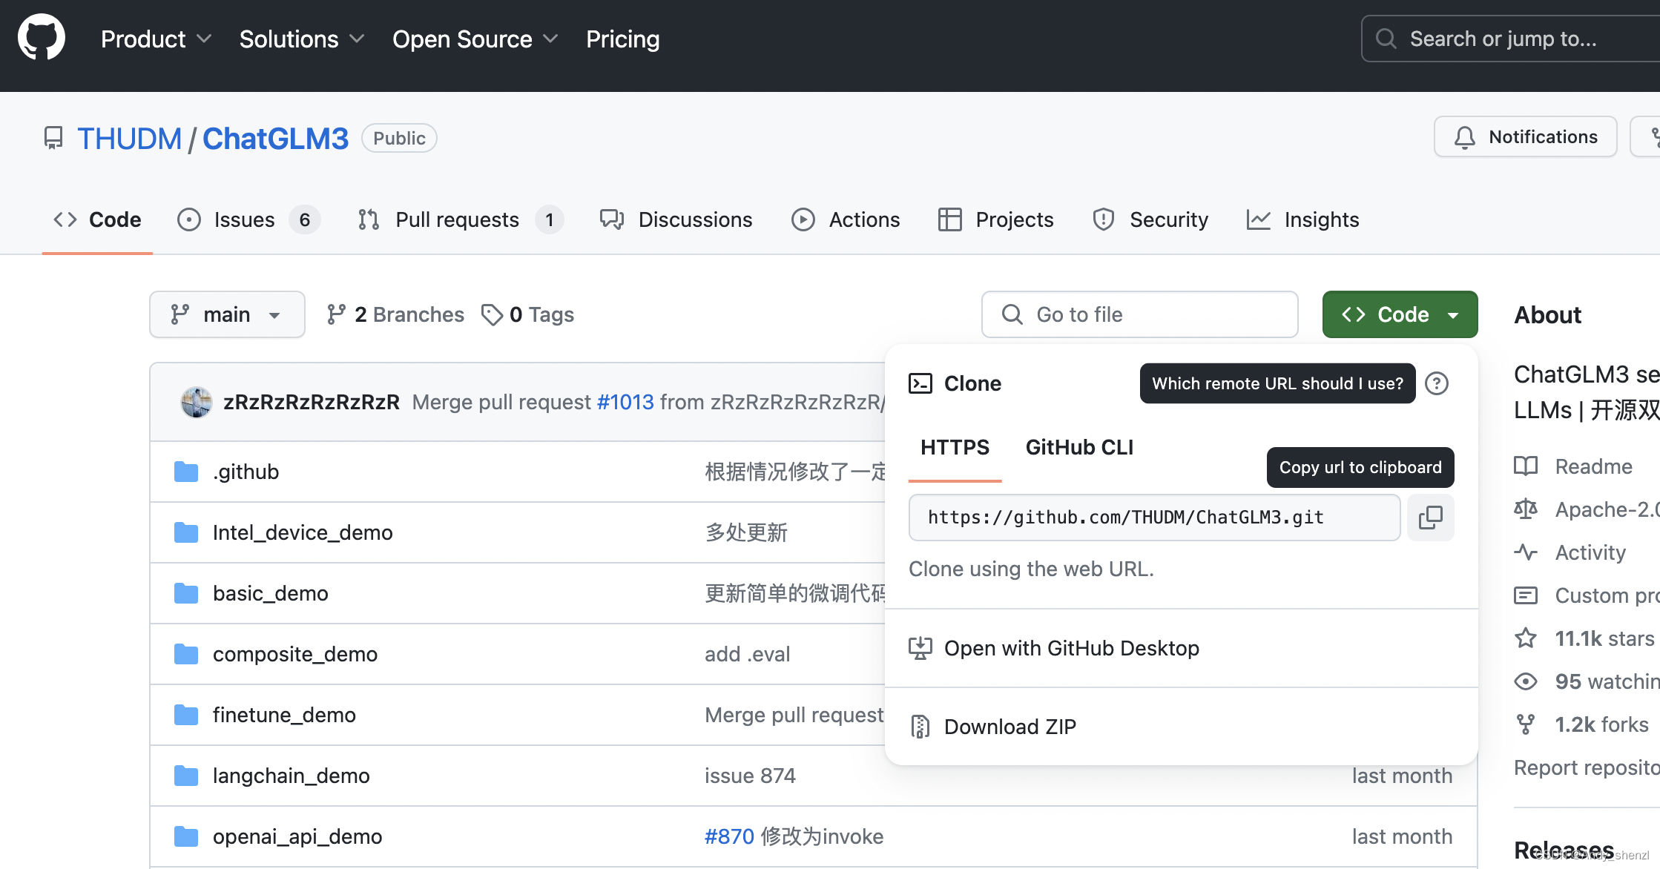Open the Pull requests tab
This screenshot has height=869, width=1660.
[x=460, y=219]
